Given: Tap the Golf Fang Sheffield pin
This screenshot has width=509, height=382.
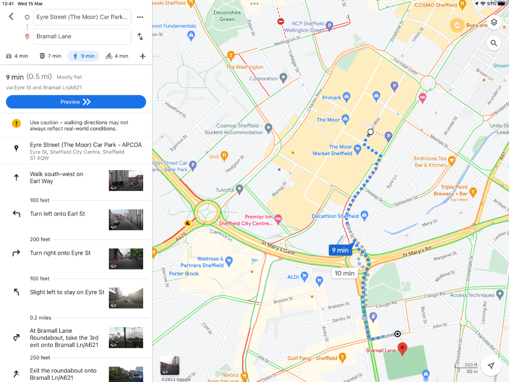Looking at the screenshot, I should point(342,358).
